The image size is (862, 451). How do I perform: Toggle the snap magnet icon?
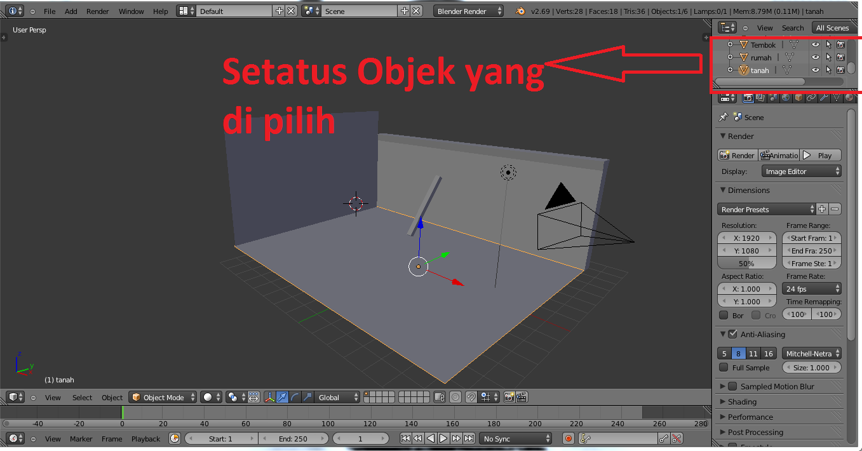coord(471,397)
